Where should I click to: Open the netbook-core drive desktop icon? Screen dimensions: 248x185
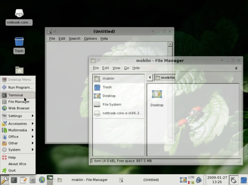[x=19, y=14]
